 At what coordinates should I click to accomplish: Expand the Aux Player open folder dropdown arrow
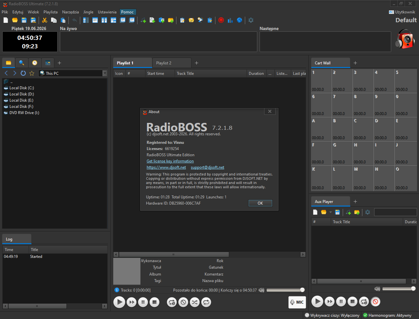tap(330, 212)
